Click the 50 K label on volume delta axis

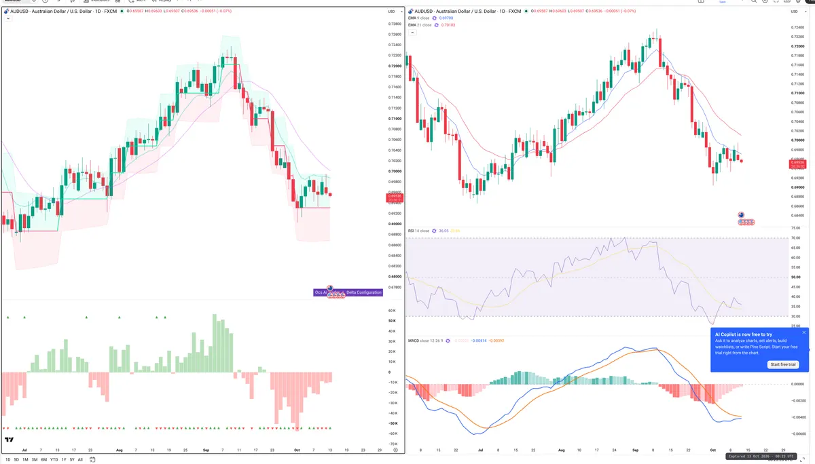coord(391,321)
